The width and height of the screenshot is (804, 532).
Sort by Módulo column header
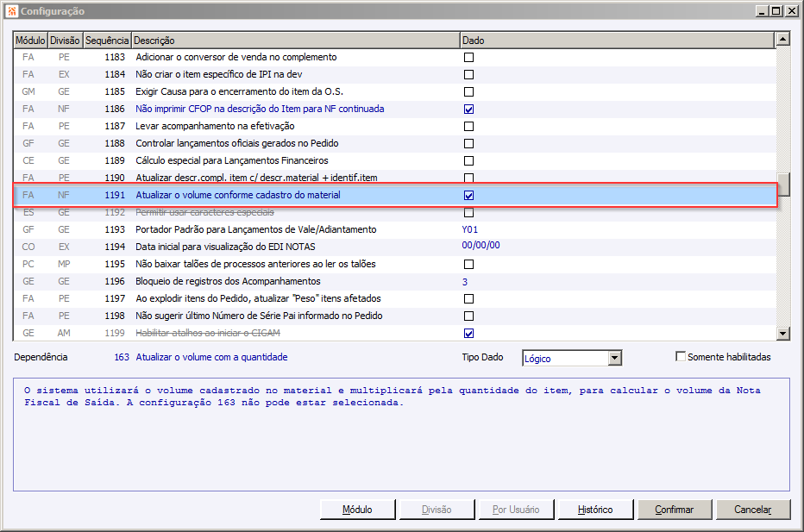point(30,41)
